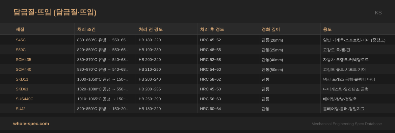Click the Mechanical Engineering Spec Database text
This screenshot has width=395, height=133.
tap(347, 124)
